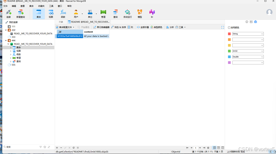Click the info icon in right panel header
The height and width of the screenshot is (154, 276).
[x=247, y=22]
